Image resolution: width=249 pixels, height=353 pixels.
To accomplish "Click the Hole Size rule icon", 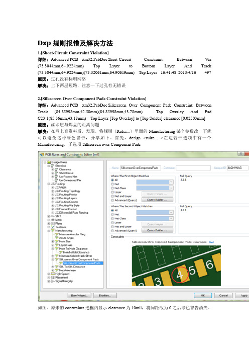I will tap(57, 241).
